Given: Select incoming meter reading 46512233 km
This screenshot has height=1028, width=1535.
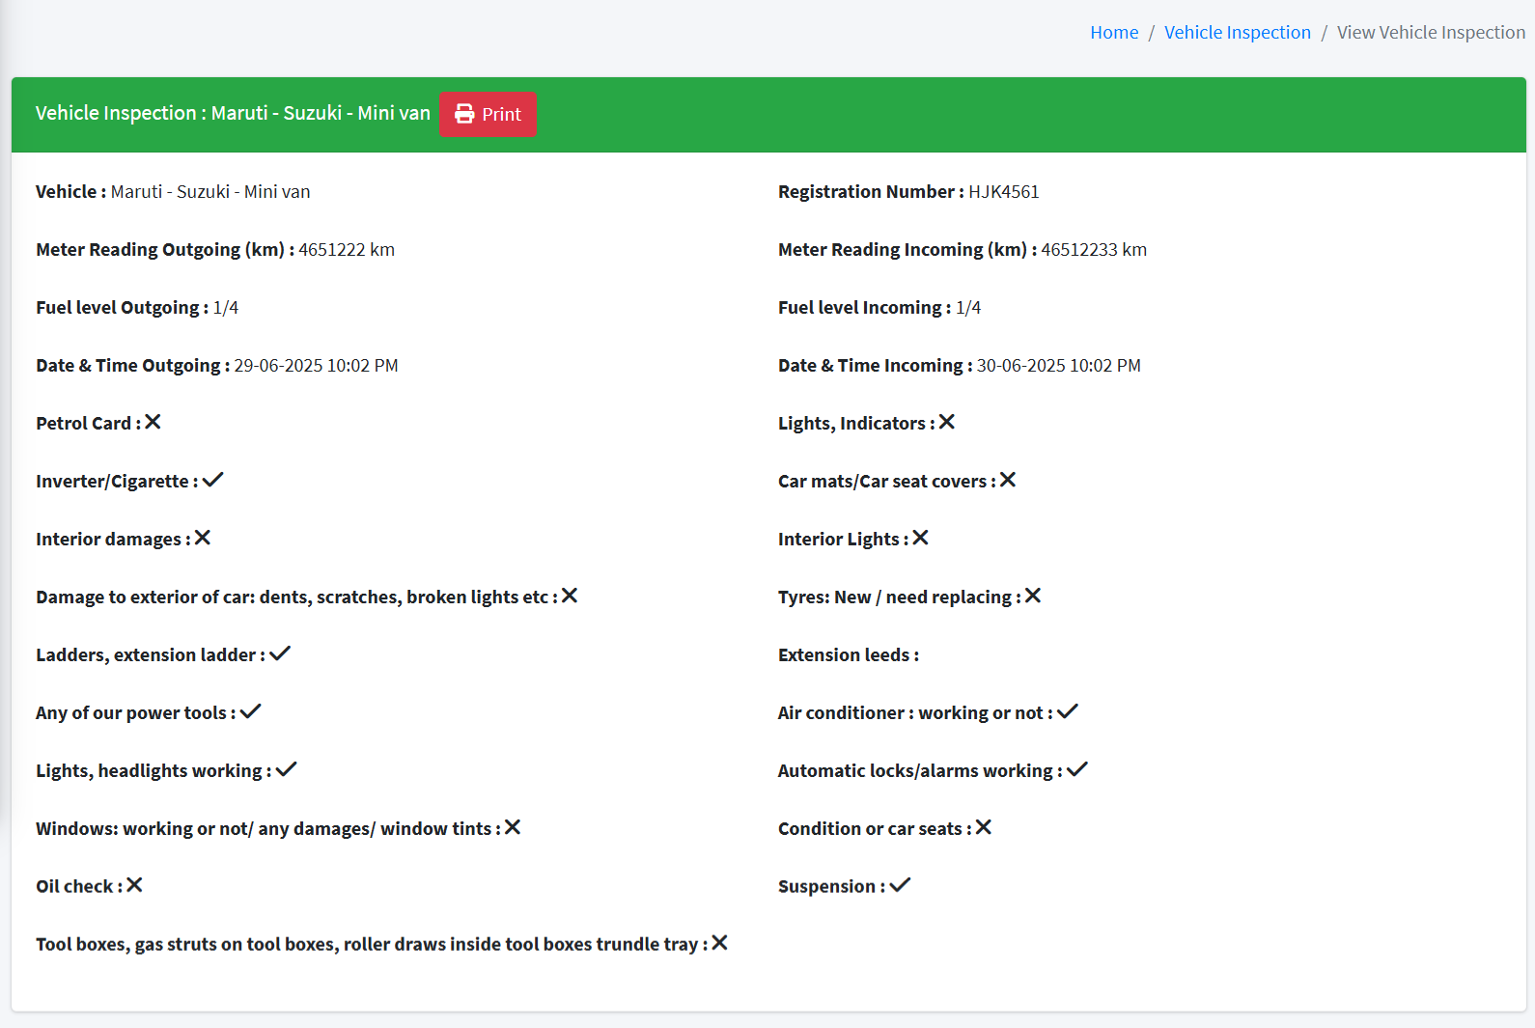Looking at the screenshot, I should [1094, 250].
